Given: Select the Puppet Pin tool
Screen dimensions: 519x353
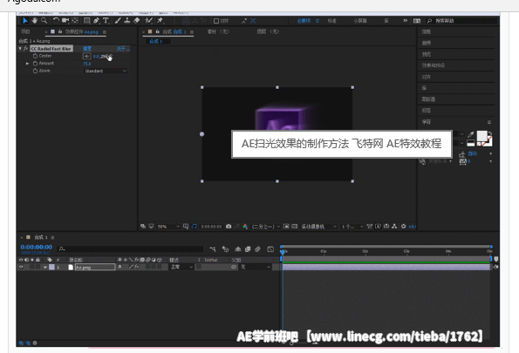Looking at the screenshot, I should pos(160,21).
